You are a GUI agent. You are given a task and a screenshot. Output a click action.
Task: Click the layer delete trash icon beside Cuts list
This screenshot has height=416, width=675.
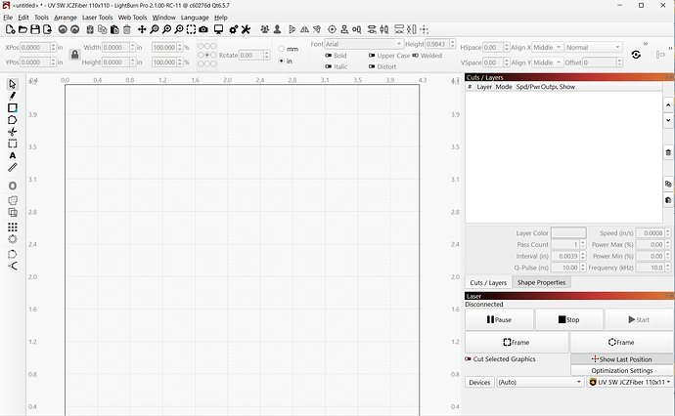tap(668, 152)
